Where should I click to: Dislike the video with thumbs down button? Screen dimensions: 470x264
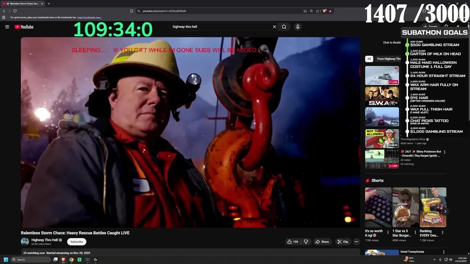306,242
